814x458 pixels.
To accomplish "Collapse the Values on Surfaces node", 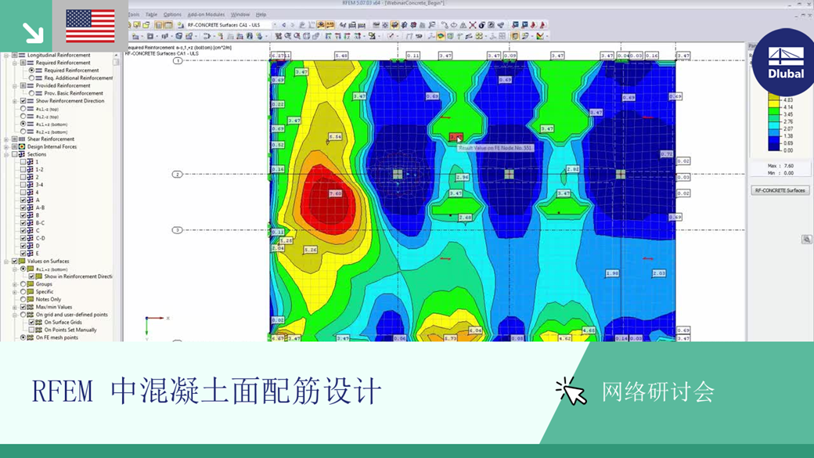I will click(x=6, y=261).
